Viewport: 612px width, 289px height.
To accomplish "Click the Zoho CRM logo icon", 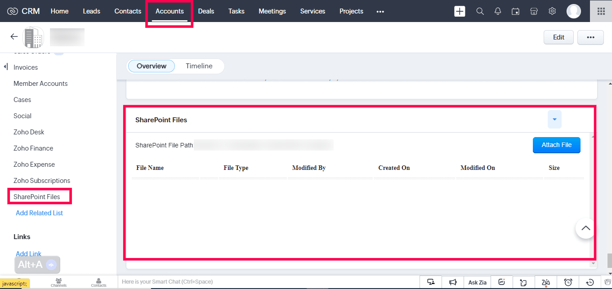I will point(13,11).
